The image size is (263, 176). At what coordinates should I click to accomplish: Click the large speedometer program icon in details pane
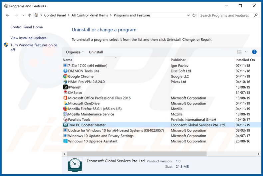(x=75, y=165)
